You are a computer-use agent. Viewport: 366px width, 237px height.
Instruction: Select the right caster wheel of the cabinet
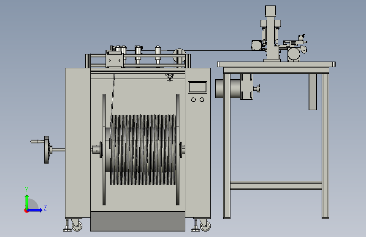[x=206, y=226]
